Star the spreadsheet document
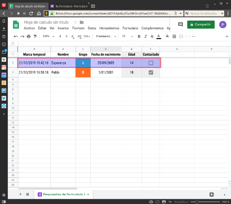 click(75, 22)
